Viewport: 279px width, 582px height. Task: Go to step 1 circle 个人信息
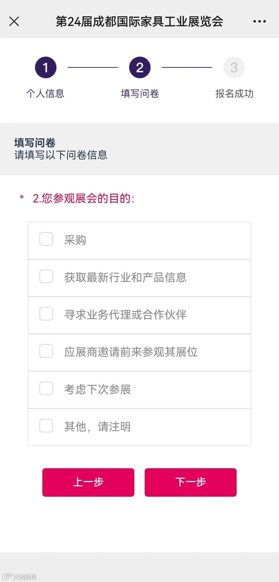[x=46, y=67]
